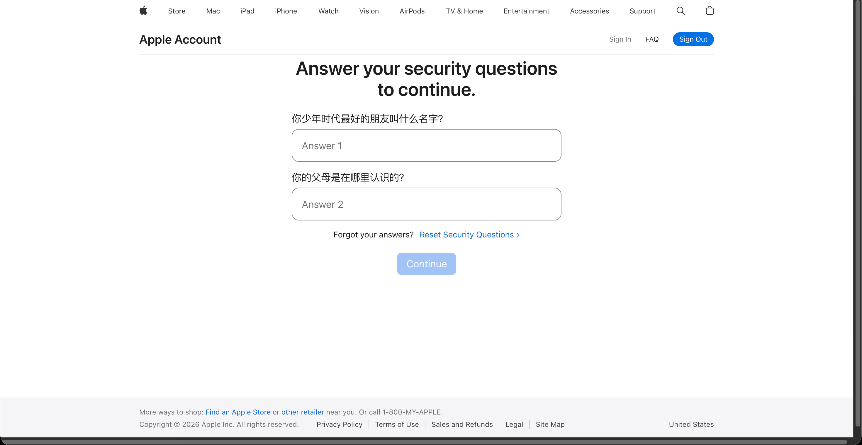
Task: Click the Sign In link
Action: coord(620,39)
